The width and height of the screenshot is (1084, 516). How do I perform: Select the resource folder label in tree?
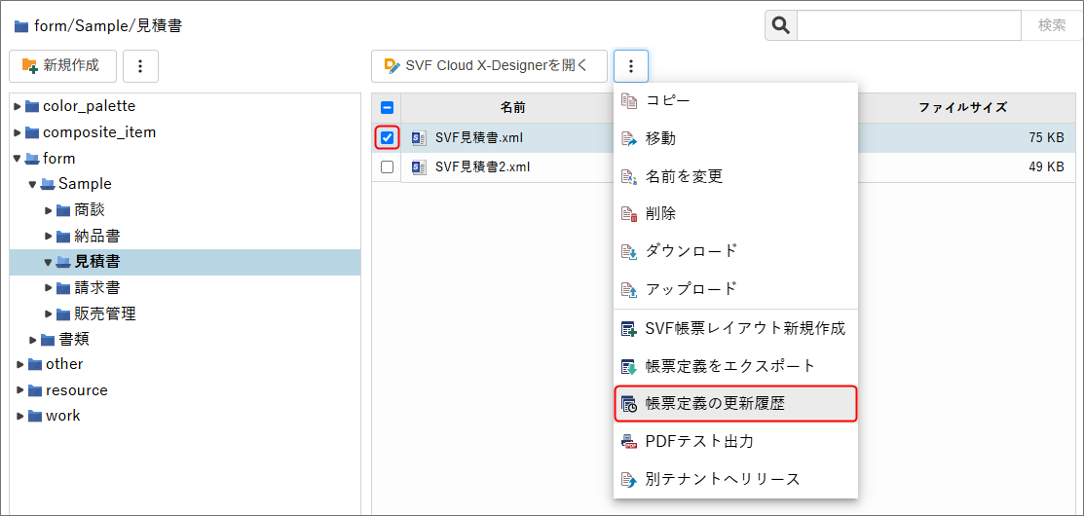point(77,390)
